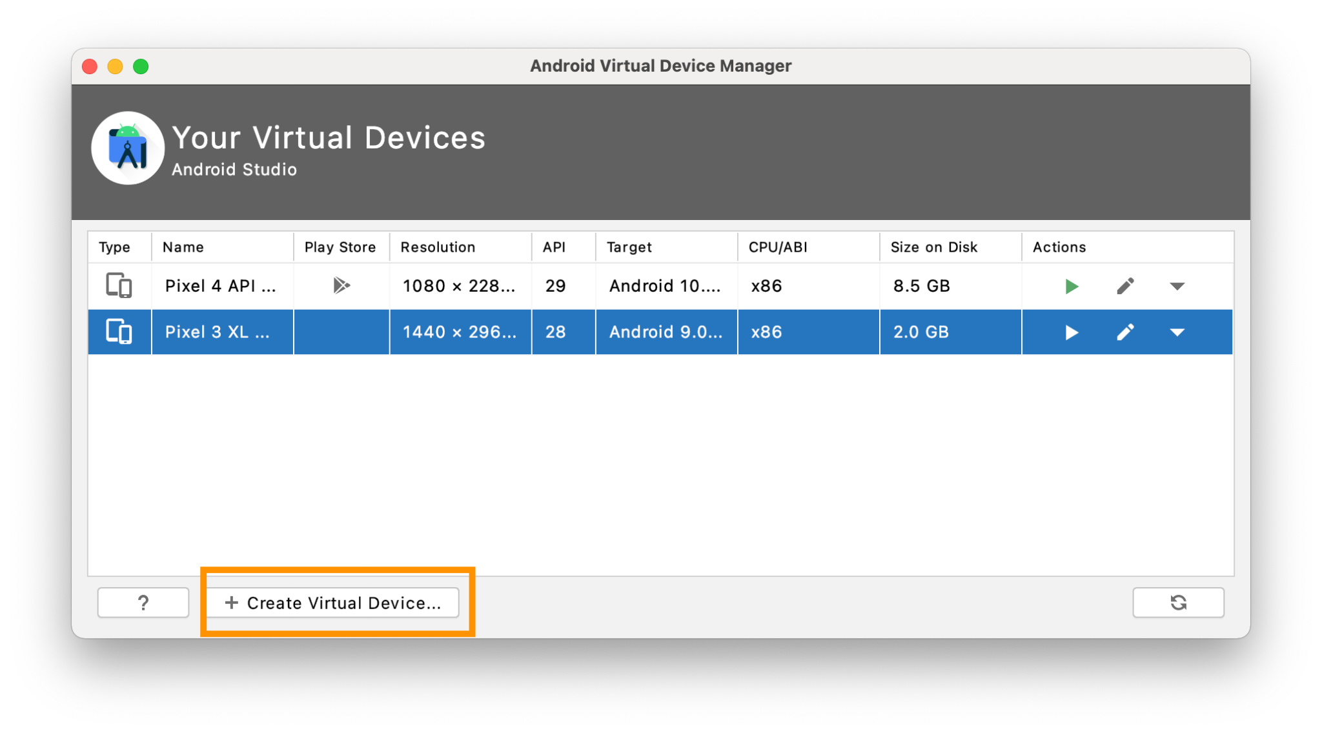Click the '1440 × 296...' resolution cell
Image resolution: width=1322 pixels, height=733 pixels.
(x=460, y=332)
